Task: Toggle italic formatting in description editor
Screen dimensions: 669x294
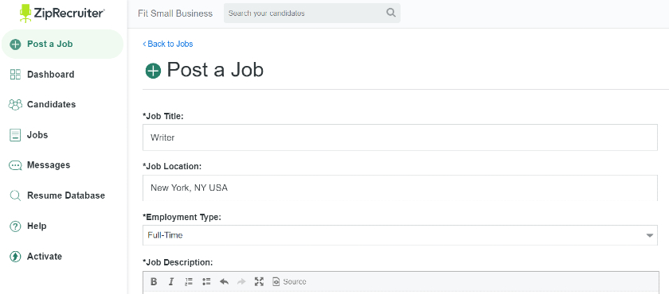Action: click(171, 281)
